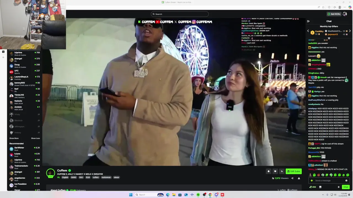Click the Cuffem channel name
The width and height of the screenshot is (353, 198).
point(62,170)
